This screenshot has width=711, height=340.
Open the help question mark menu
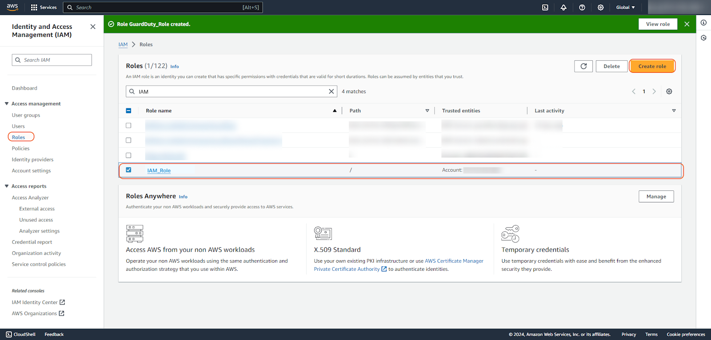[x=582, y=8]
